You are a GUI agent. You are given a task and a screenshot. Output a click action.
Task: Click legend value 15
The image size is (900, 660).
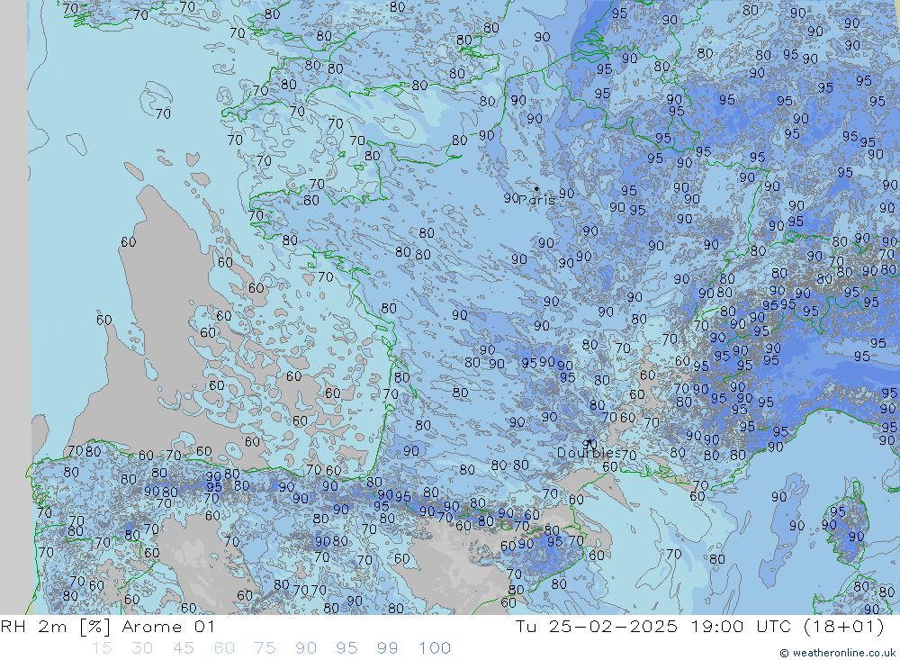102,648
